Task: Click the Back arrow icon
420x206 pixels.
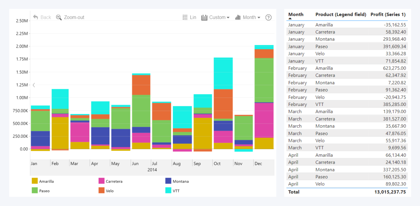Action: 35,17
